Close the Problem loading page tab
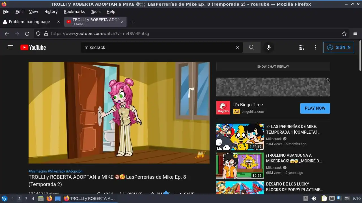This screenshot has width=362, height=203. [59, 22]
